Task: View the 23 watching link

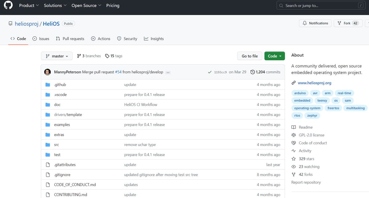Action: [x=305, y=167]
